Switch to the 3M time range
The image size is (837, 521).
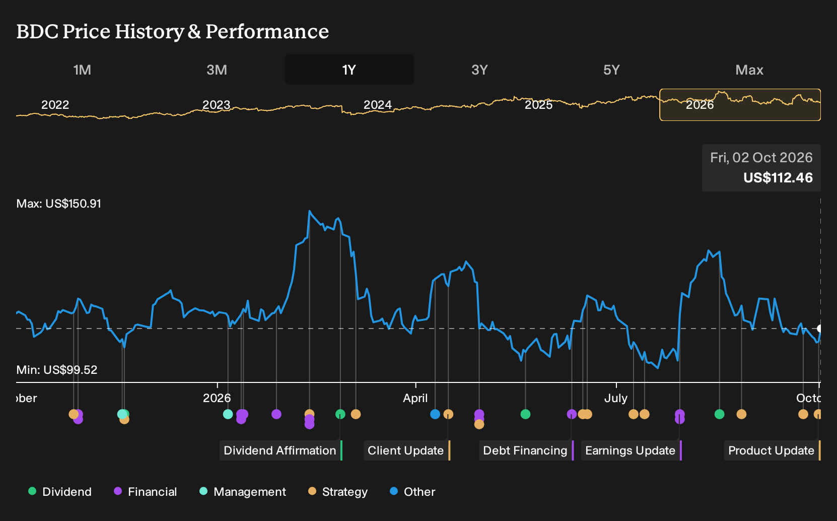point(217,70)
